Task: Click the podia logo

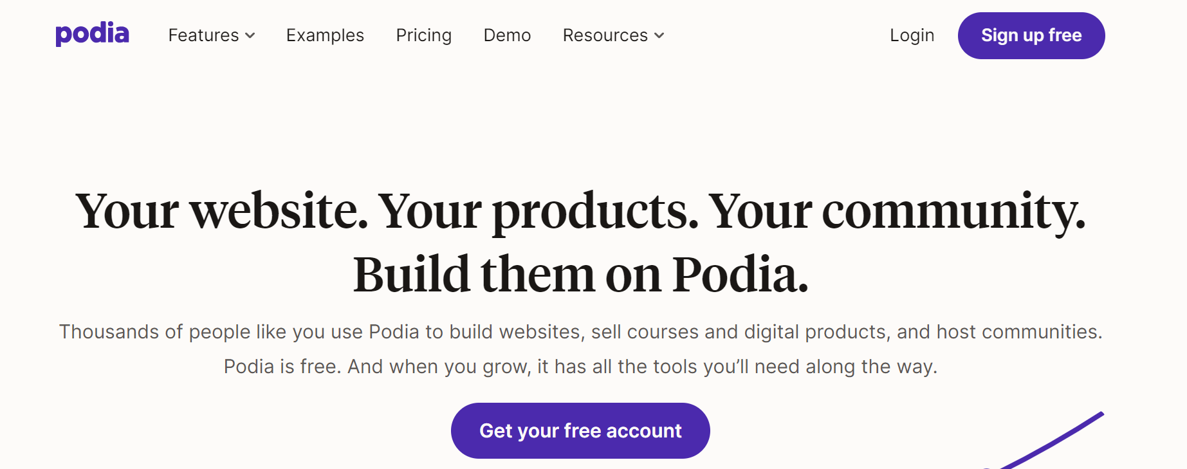Action: pyautogui.click(x=92, y=33)
